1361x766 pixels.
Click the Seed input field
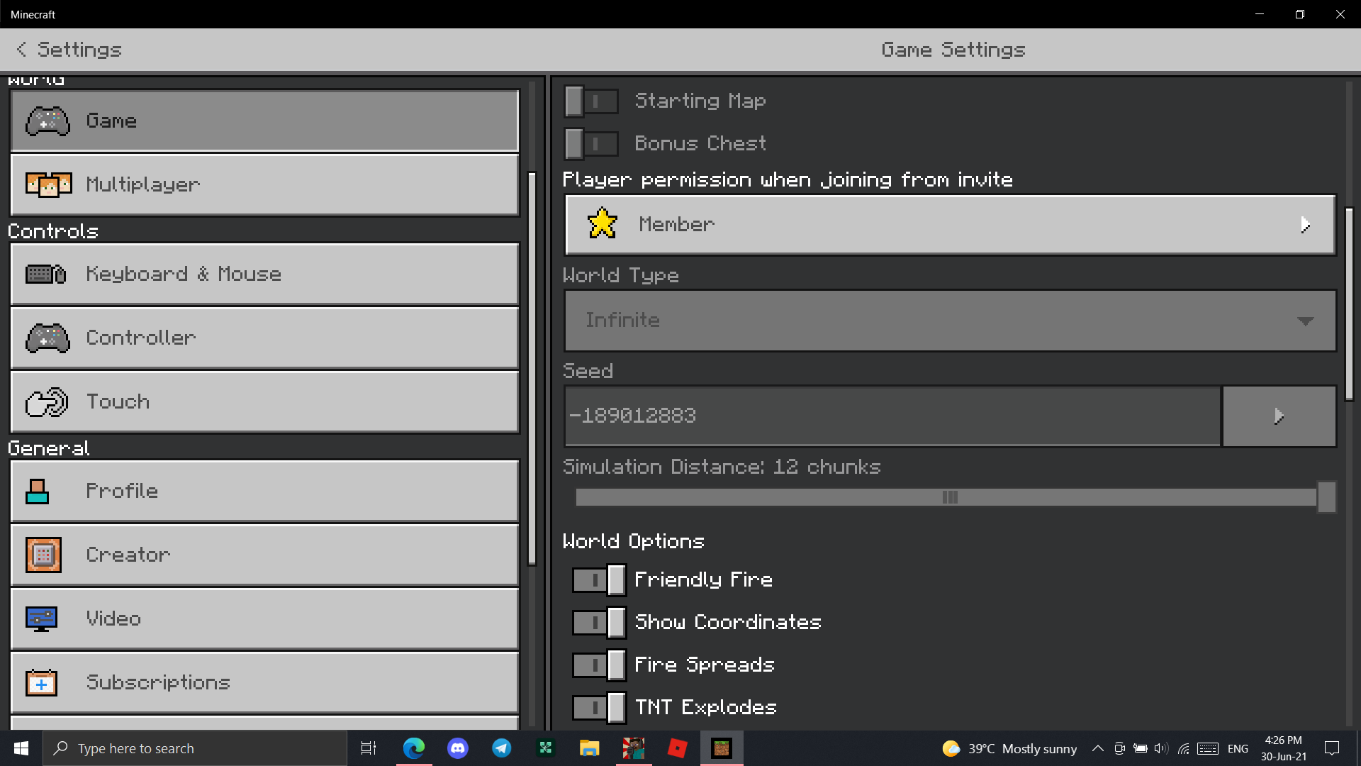(x=892, y=416)
